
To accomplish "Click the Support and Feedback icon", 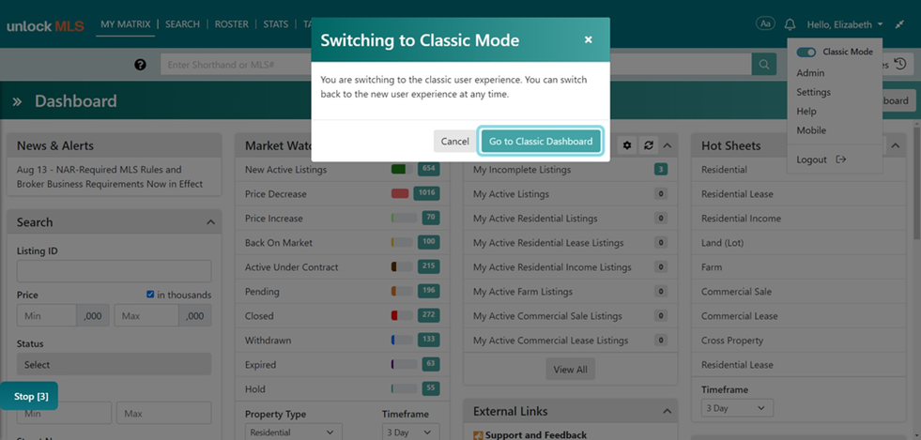I will click(478, 435).
